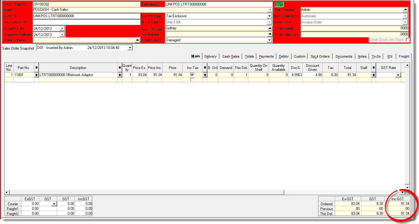Open the Initiated Date calendar dropdown
This screenshot has height=224, width=419.
coord(62,28)
